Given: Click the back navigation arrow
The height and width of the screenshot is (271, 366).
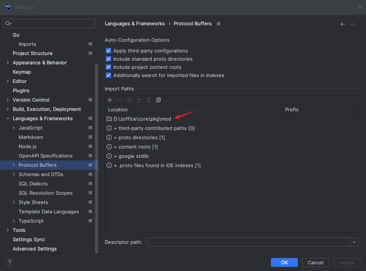Looking at the screenshot, I should tap(343, 24).
